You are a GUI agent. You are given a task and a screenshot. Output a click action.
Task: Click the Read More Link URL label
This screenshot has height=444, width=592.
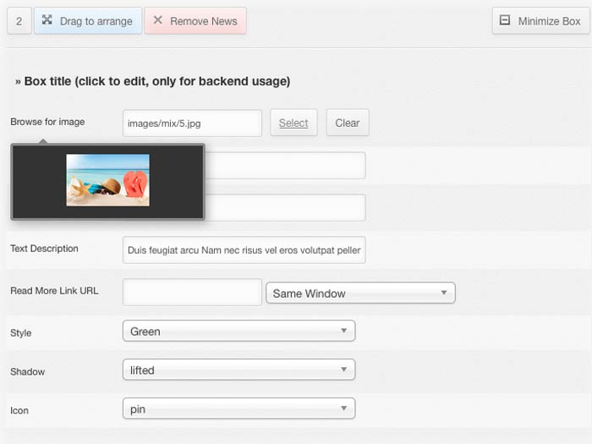[54, 291]
